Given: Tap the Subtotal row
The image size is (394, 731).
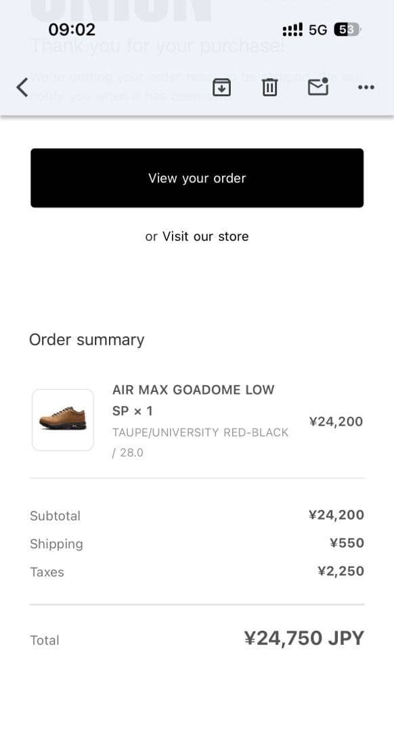Looking at the screenshot, I should click(x=55, y=516).
